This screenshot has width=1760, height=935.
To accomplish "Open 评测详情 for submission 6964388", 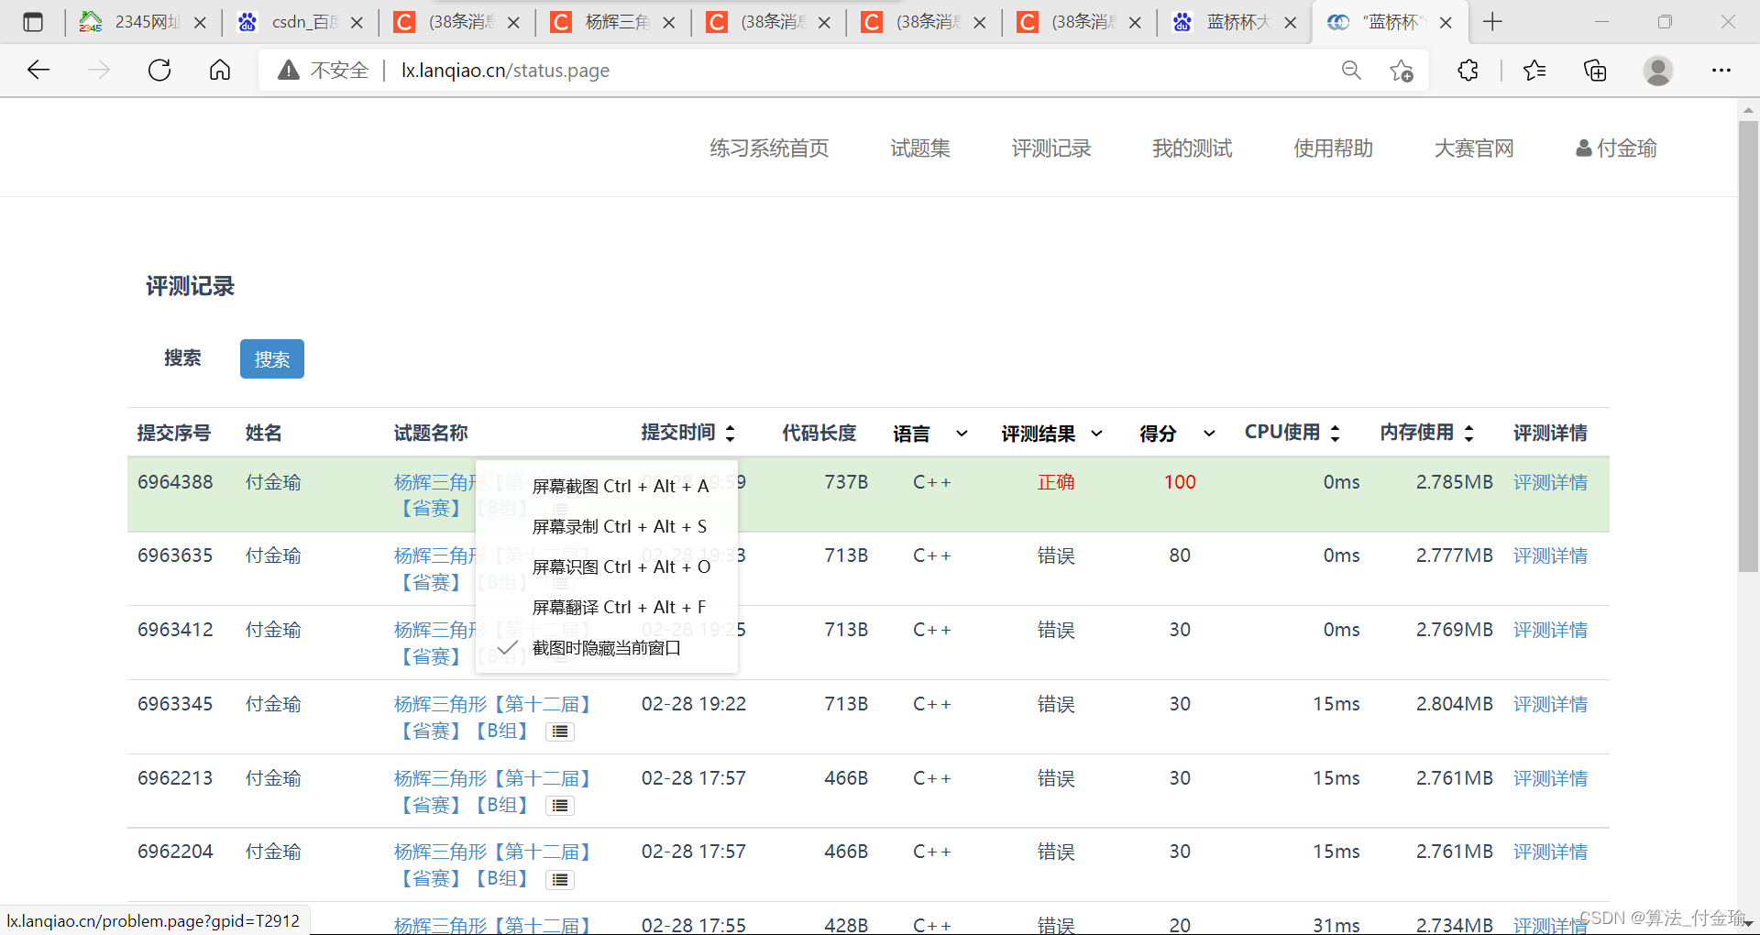I will (1550, 481).
